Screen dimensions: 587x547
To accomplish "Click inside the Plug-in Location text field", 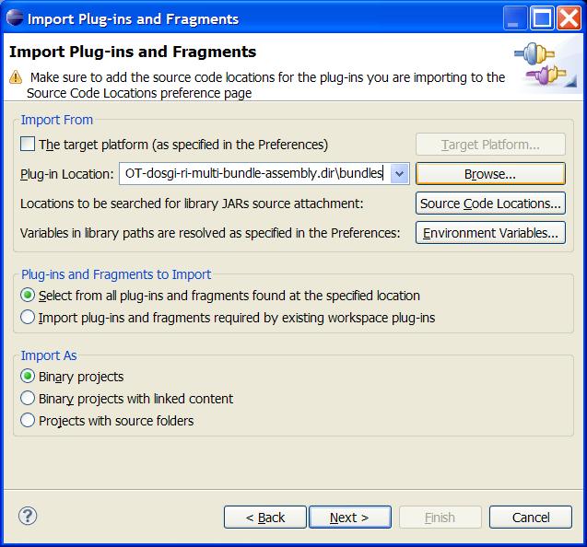I will pyautogui.click(x=253, y=174).
